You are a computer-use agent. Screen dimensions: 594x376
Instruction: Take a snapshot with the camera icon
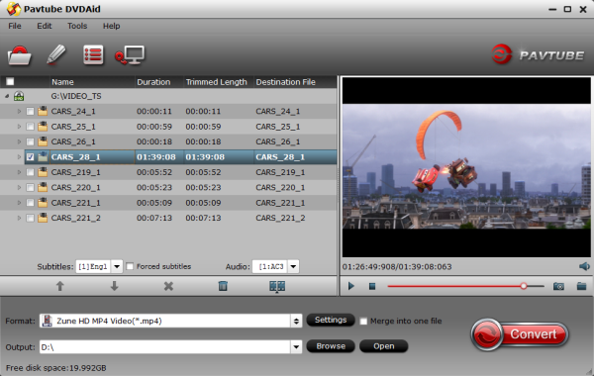coord(558,286)
